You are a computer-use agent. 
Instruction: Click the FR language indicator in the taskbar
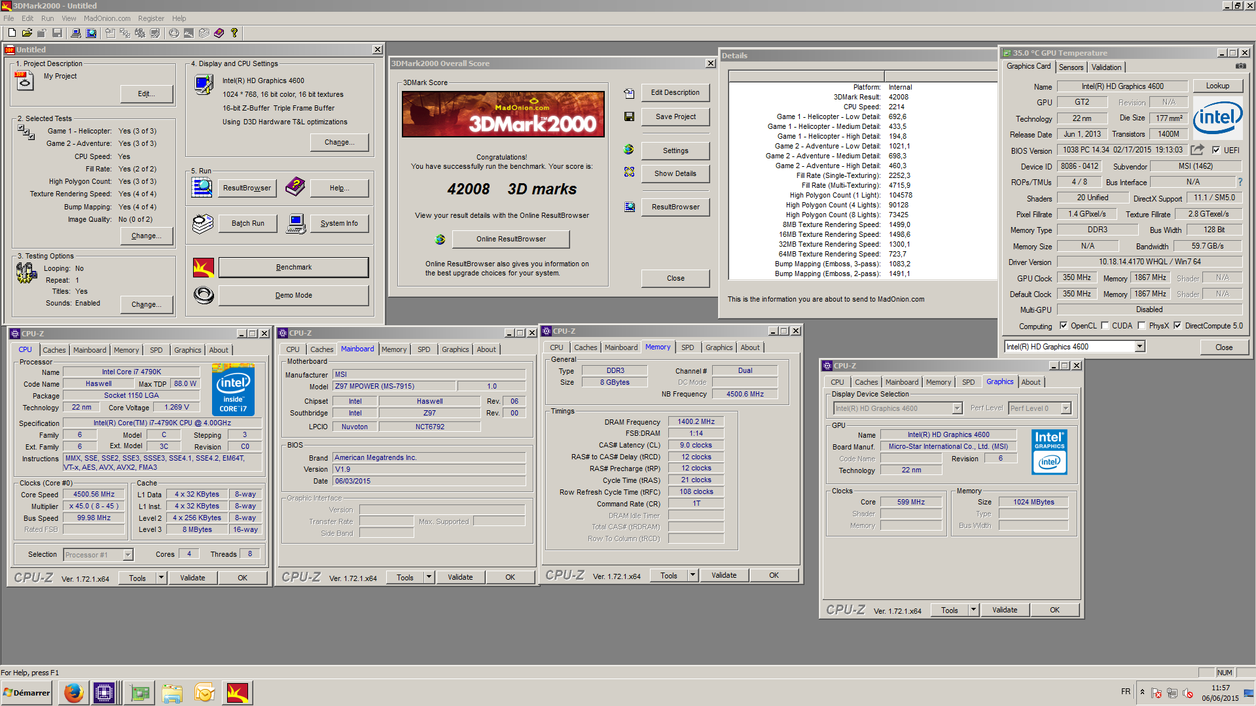(x=1125, y=692)
